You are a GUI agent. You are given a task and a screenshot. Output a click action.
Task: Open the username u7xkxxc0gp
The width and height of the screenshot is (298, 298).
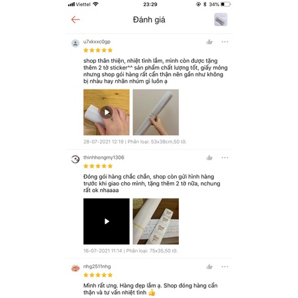point(97,42)
